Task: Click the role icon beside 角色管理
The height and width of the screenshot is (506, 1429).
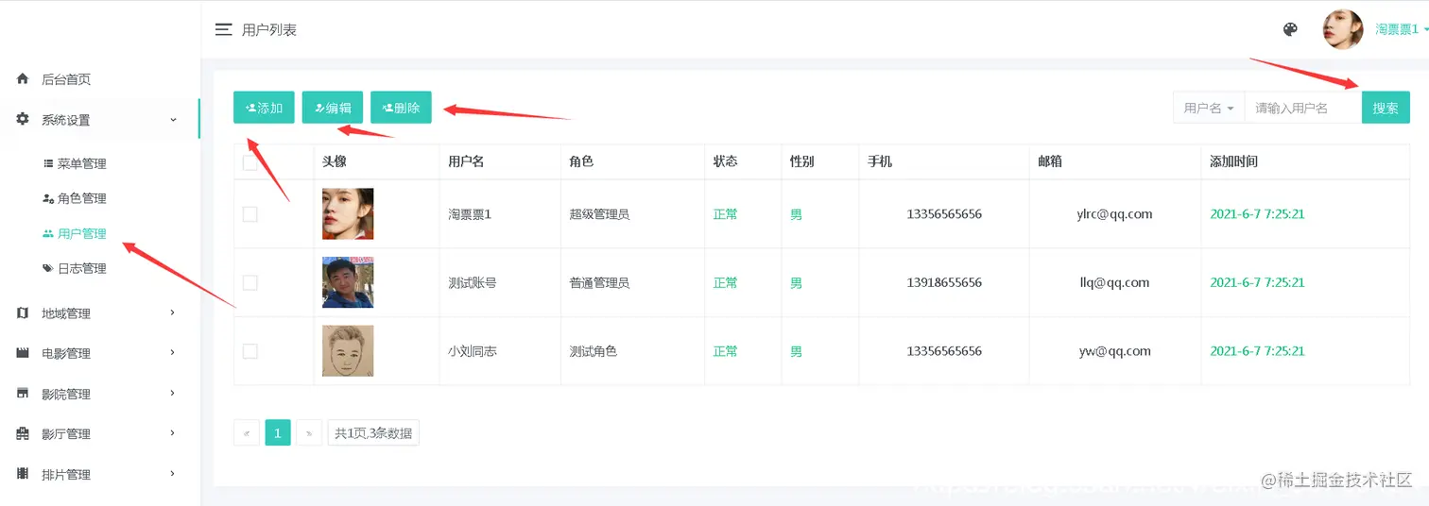Action: click(48, 198)
